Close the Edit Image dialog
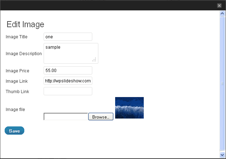This screenshot has width=226, height=159. pyautogui.click(x=219, y=5)
